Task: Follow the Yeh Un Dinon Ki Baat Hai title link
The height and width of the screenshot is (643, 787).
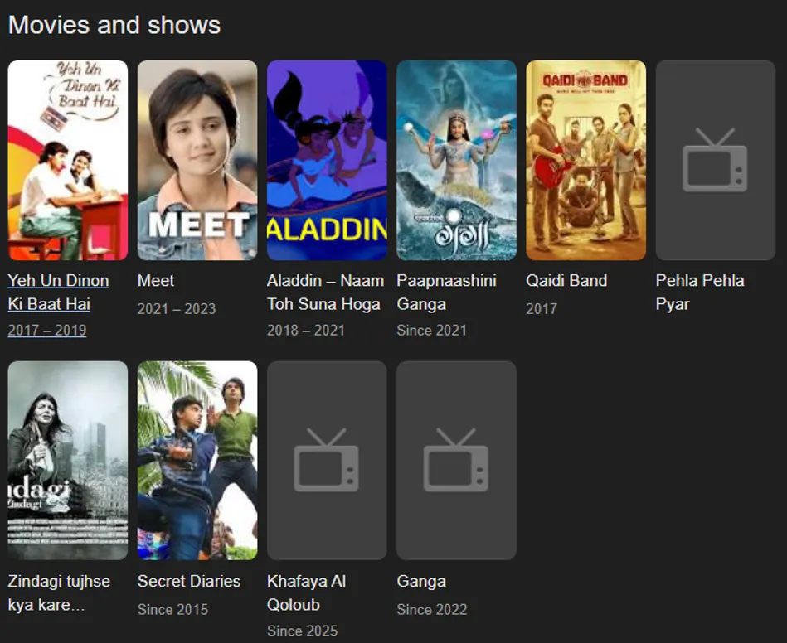Action: tap(58, 292)
